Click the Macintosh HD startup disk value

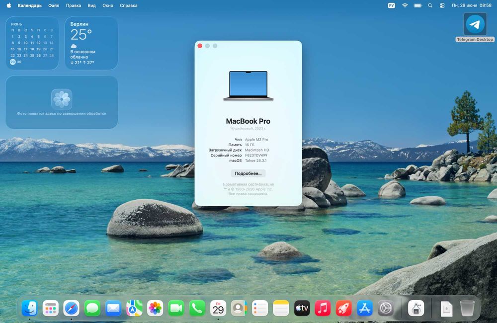click(257, 150)
